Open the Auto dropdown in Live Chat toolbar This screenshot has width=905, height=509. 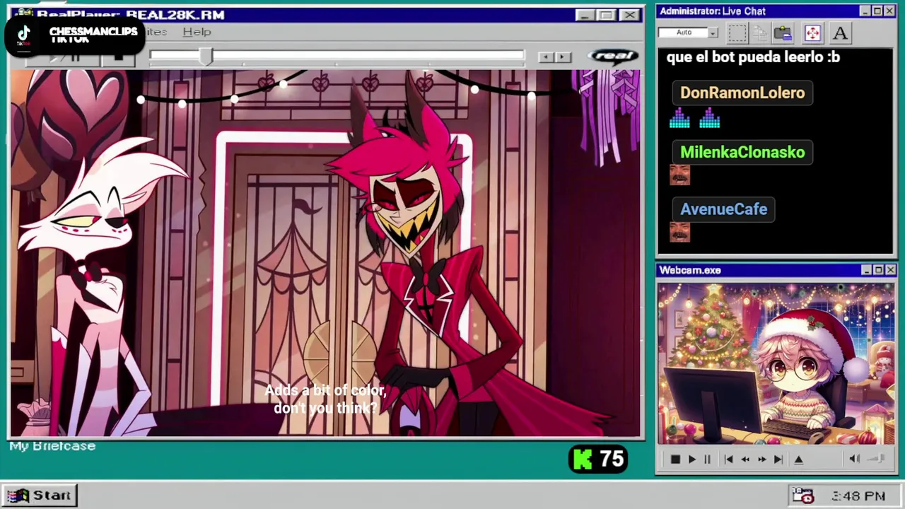click(x=688, y=33)
